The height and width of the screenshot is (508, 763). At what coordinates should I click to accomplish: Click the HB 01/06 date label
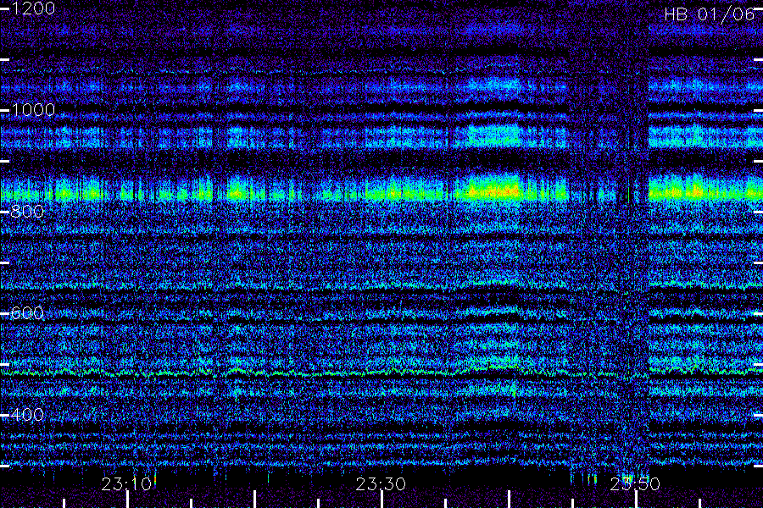(x=710, y=14)
